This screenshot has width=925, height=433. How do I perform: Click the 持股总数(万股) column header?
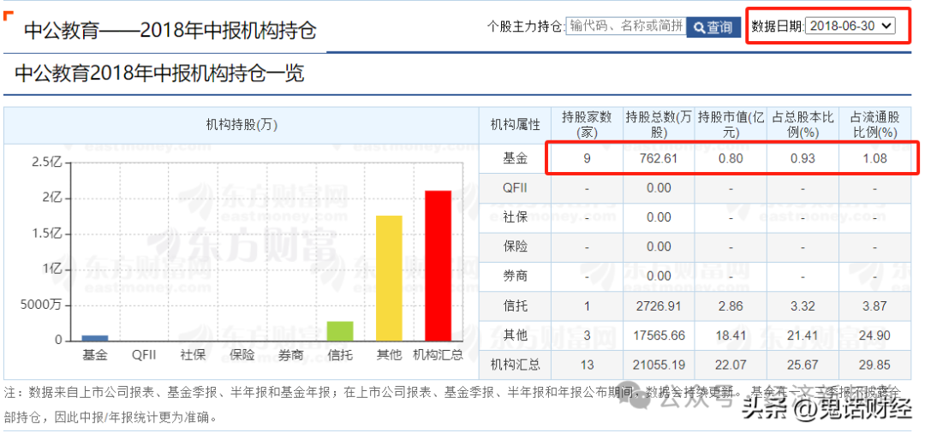click(659, 125)
